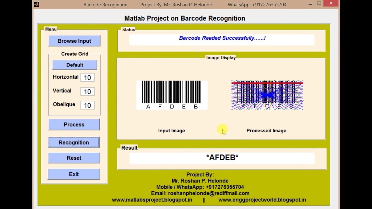Click the 'Matlab Project on Barcode Recognition' heading
372x209 pixels.
click(x=185, y=18)
